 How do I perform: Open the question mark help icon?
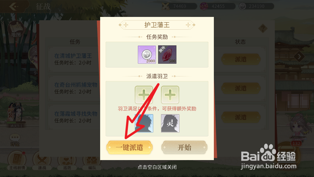(x=263, y=28)
